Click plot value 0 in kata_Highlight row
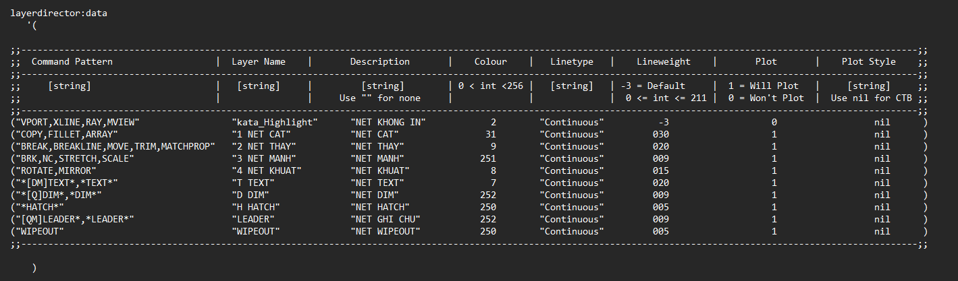The height and width of the screenshot is (281, 958). 774,122
